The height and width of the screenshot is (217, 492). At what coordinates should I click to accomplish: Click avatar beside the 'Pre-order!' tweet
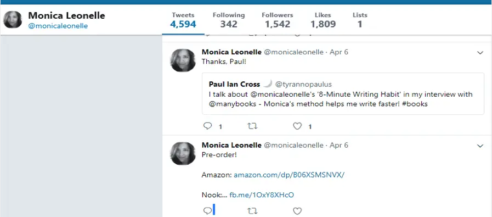click(x=183, y=153)
